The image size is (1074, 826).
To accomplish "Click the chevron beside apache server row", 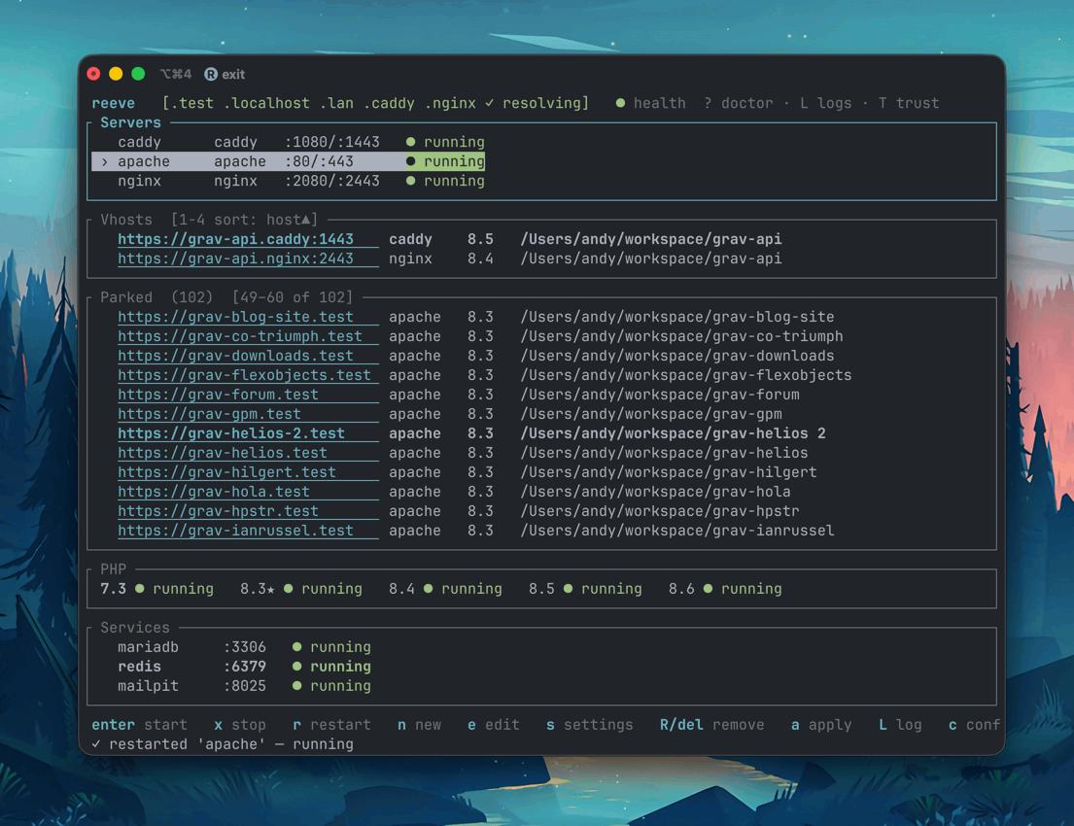I will click(104, 161).
